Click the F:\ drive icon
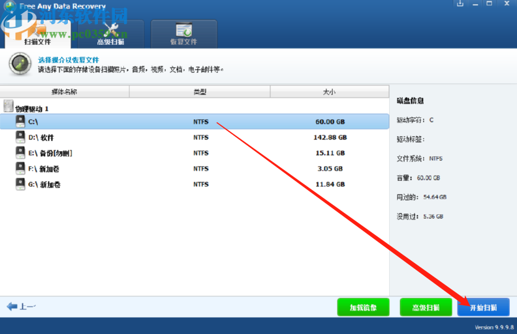517x334 pixels. point(20,169)
